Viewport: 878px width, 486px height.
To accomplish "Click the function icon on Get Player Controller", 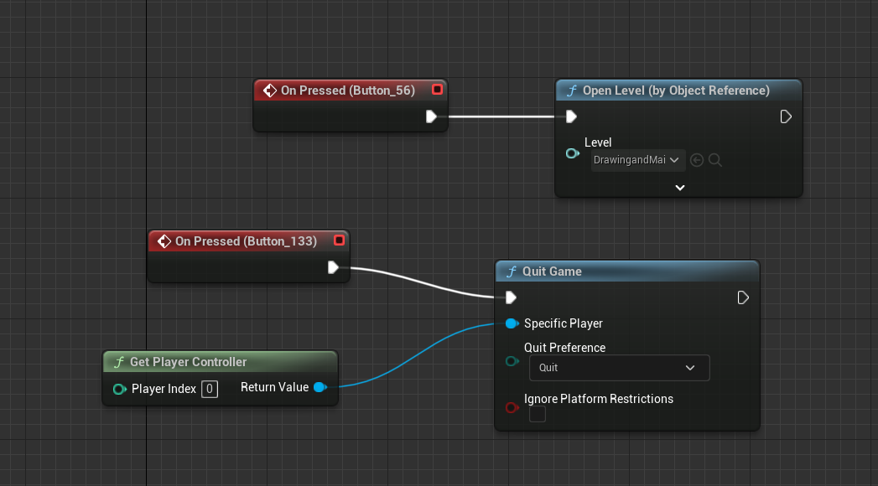I will tap(119, 362).
